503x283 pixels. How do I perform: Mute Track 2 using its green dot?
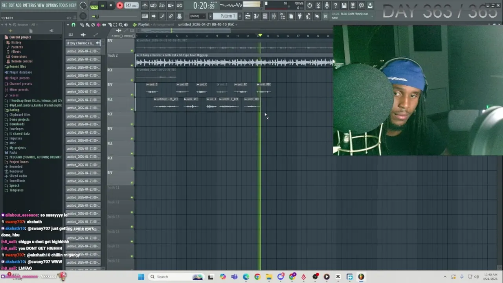point(132,65)
